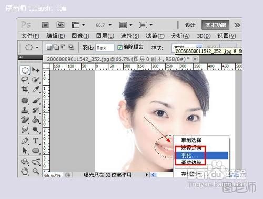The height and width of the screenshot is (199, 263).
Task: Toggle the 消除锯齿 anti-alias checkbox
Action: coord(120,47)
